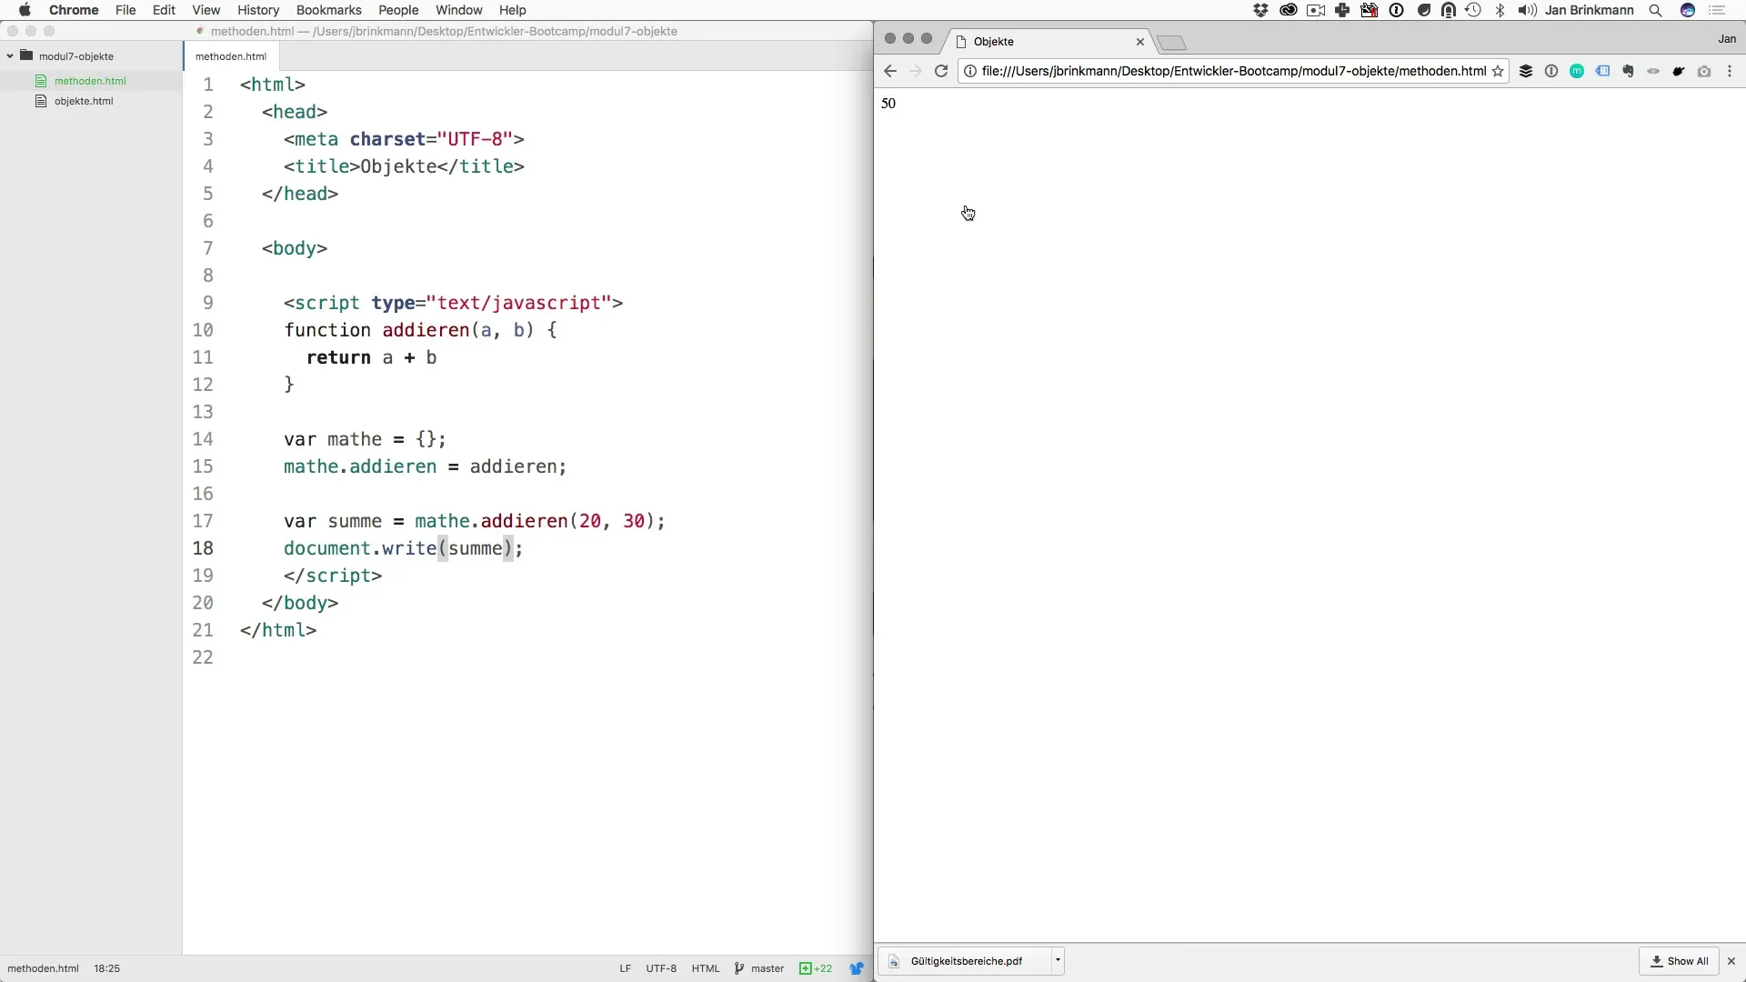Screen dimensions: 1746x982
Task: Open objekte.html in the tree view
Action: pyautogui.click(x=84, y=101)
